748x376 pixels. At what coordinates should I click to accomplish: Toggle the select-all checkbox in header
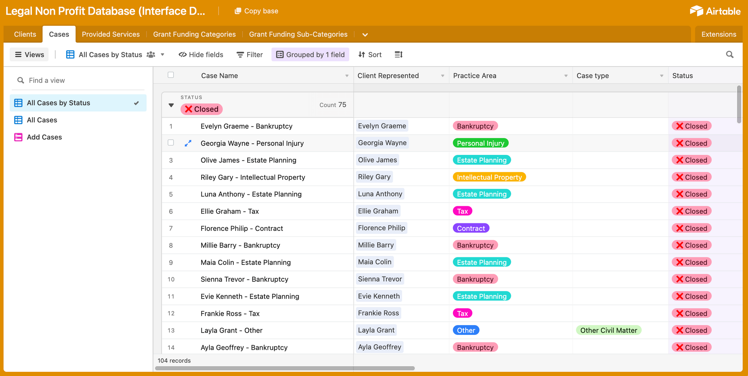[x=171, y=75]
